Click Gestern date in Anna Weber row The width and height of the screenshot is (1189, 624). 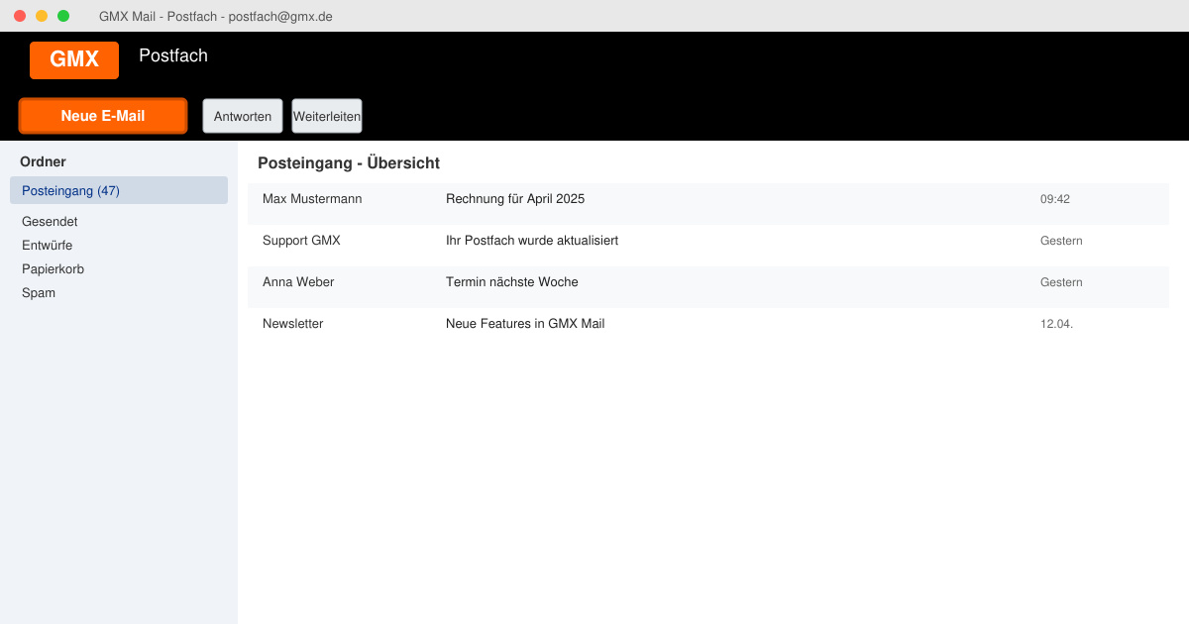click(x=1061, y=282)
